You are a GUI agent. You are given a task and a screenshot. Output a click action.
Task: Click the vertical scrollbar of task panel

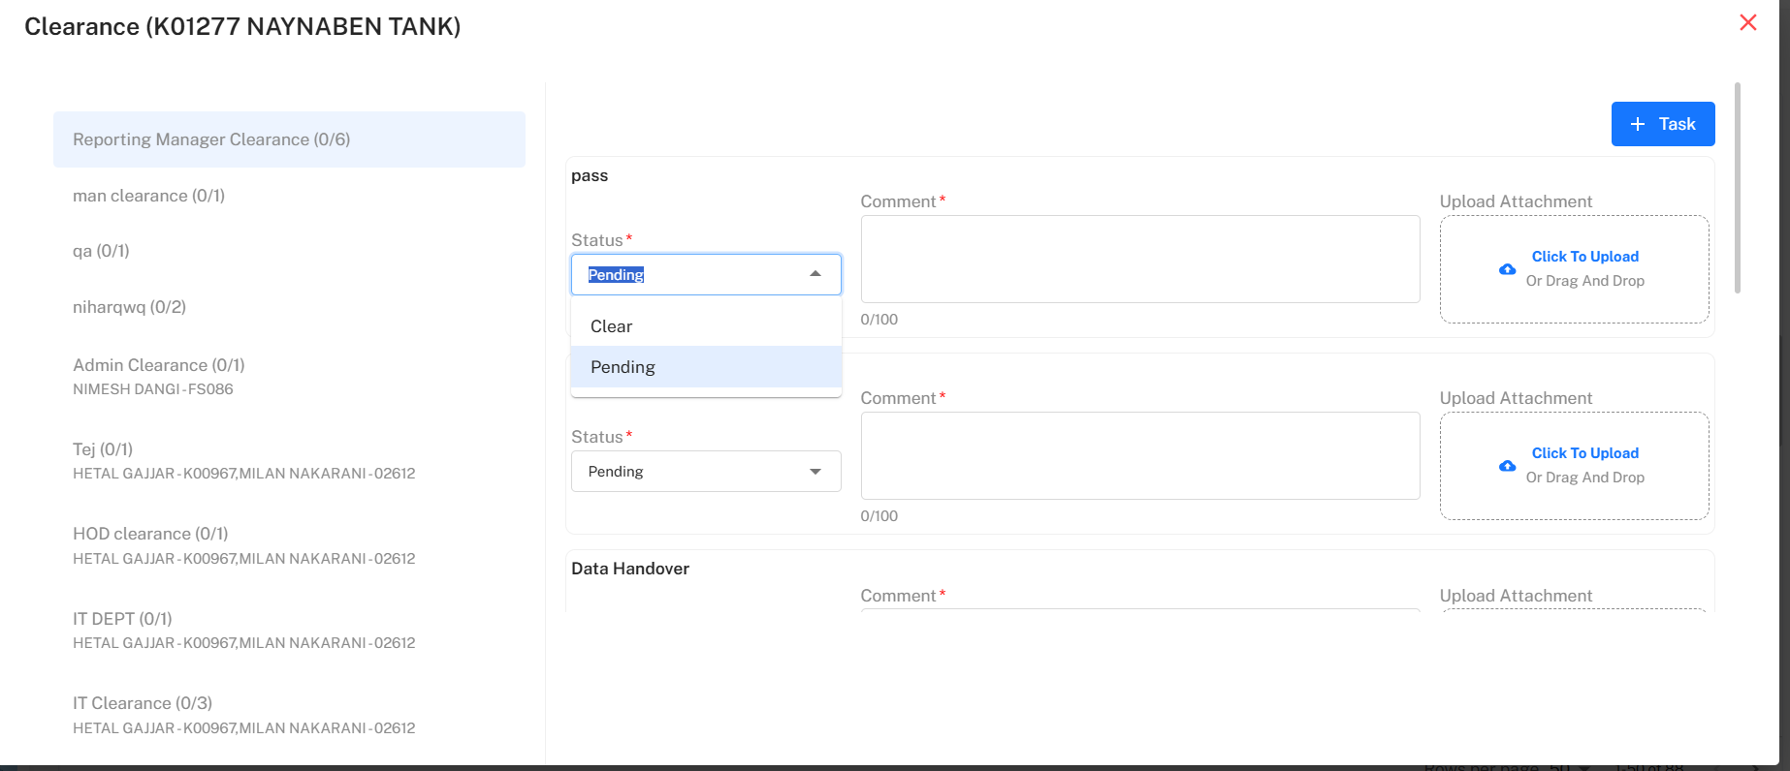pos(1737,188)
